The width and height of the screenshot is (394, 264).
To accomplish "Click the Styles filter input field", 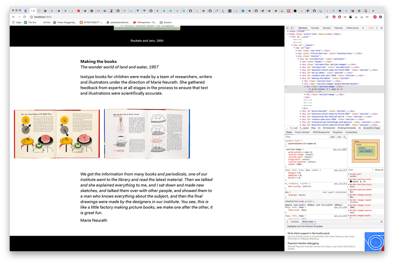I will tap(307, 137).
